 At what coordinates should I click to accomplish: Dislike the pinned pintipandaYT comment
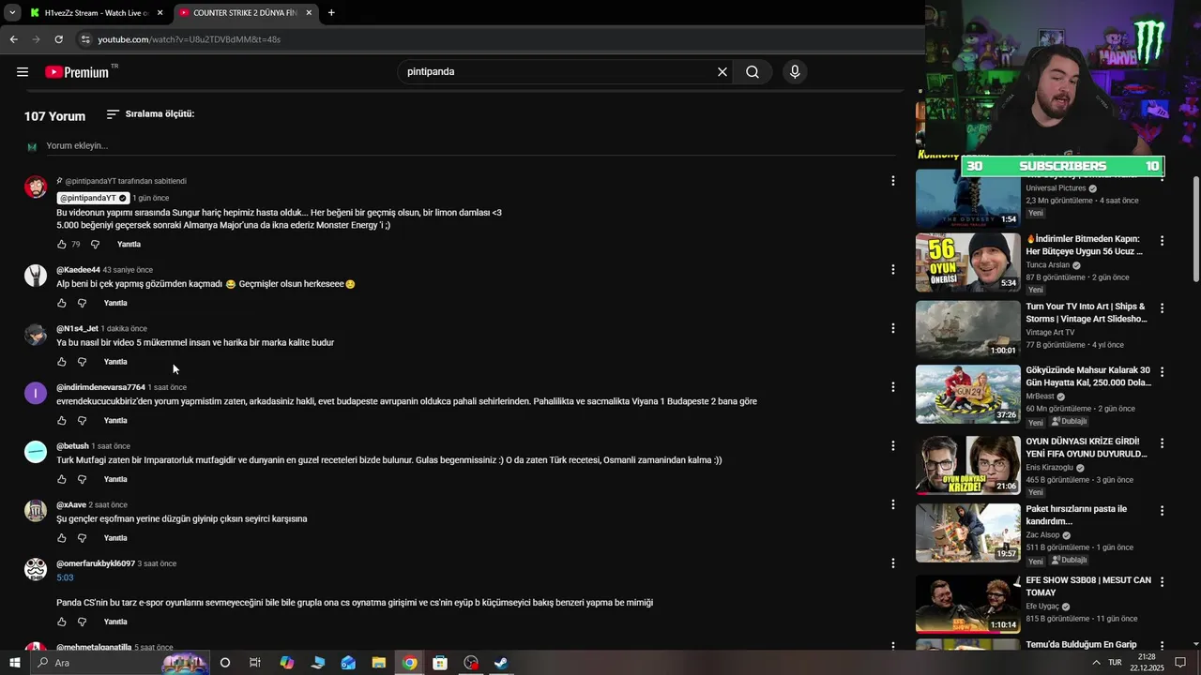coord(95,245)
